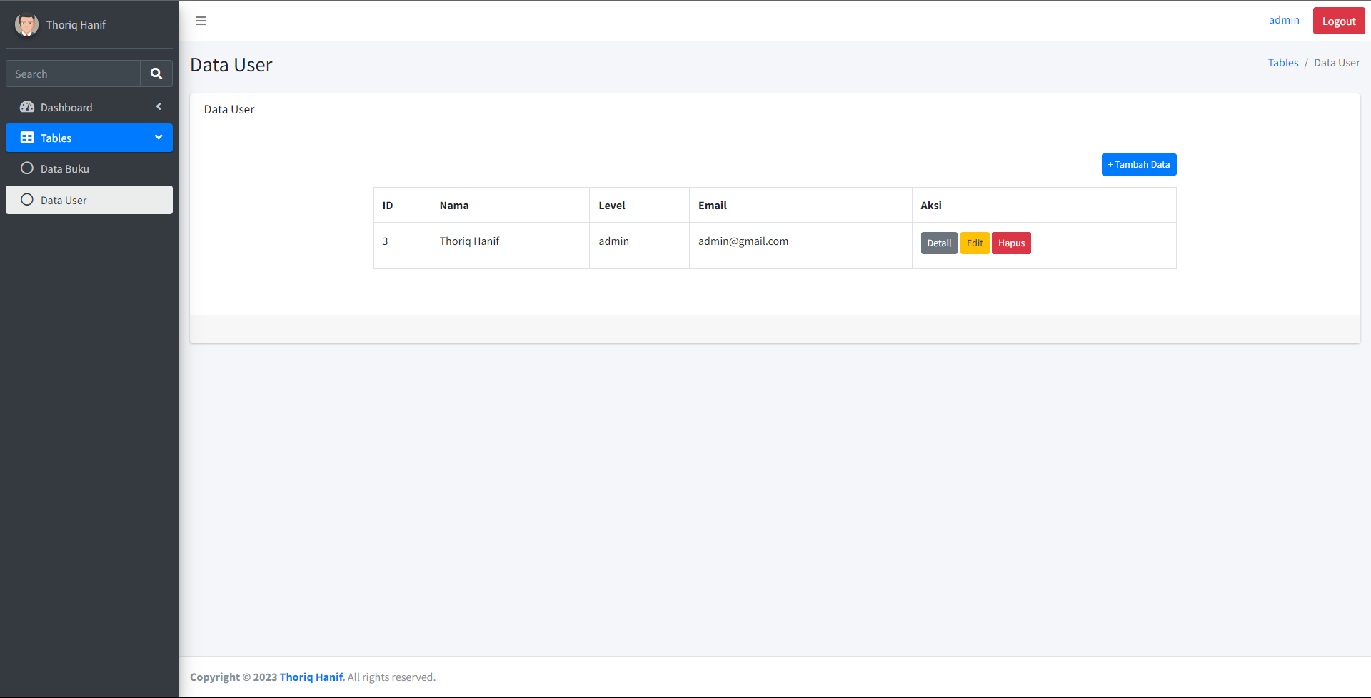
Task: Collapse the Tables menu chevron
Action: pyautogui.click(x=159, y=137)
